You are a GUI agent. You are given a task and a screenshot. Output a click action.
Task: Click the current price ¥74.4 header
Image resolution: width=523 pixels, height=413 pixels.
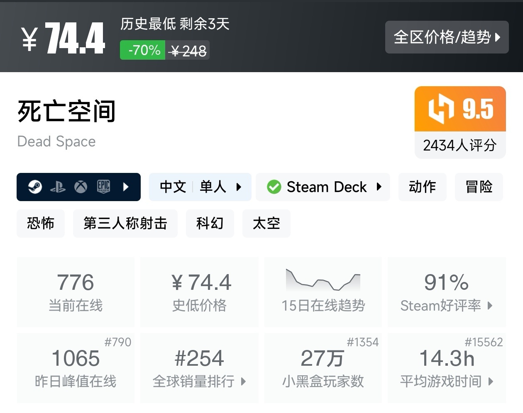(63, 39)
